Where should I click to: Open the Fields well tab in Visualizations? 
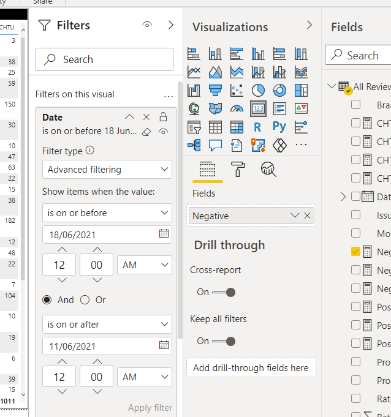click(208, 169)
